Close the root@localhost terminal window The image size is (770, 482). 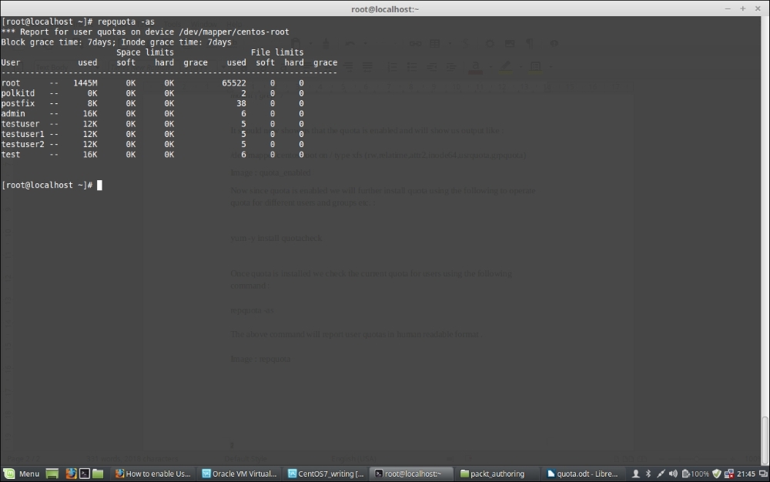[758, 8]
